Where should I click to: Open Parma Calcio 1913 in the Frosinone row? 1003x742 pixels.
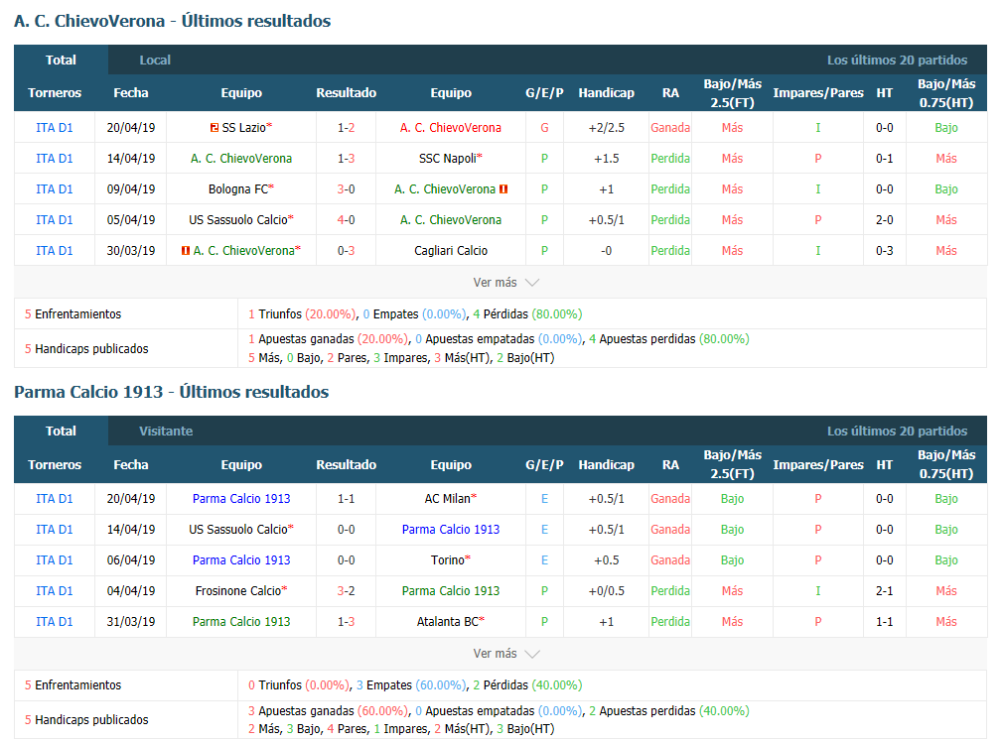pos(451,591)
